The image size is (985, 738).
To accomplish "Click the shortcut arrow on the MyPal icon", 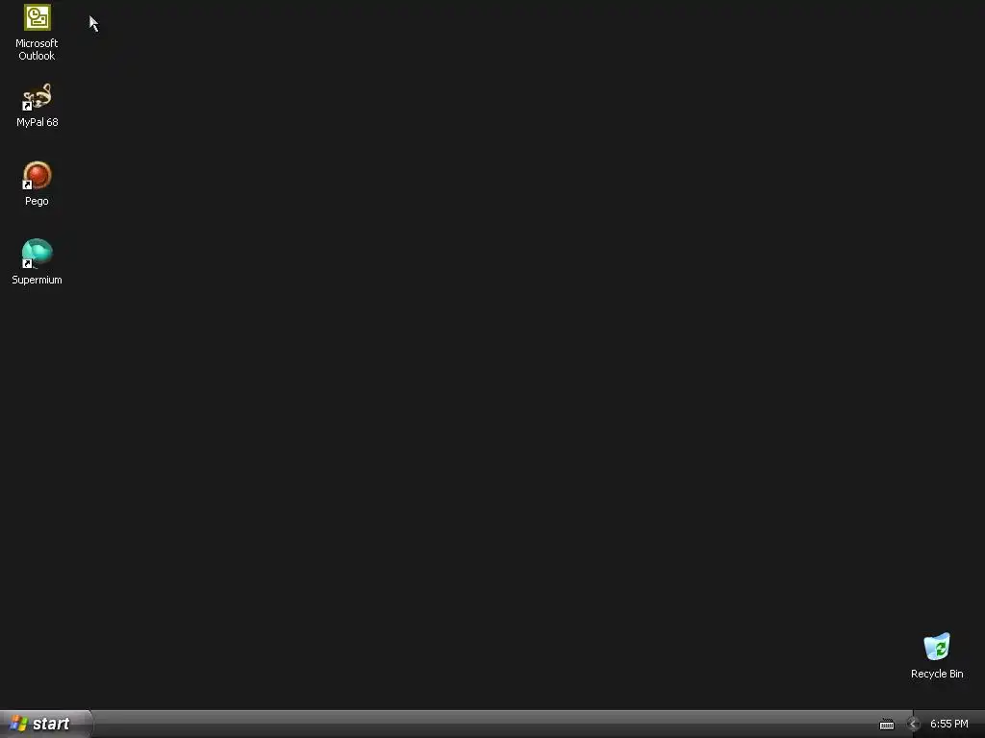I will 27,106.
